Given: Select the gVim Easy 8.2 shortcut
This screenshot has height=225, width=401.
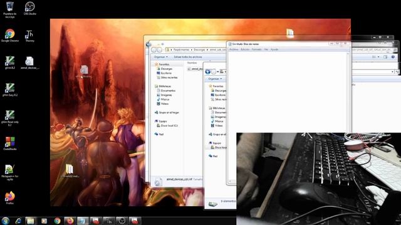Looking at the screenshot, I should [10, 90].
